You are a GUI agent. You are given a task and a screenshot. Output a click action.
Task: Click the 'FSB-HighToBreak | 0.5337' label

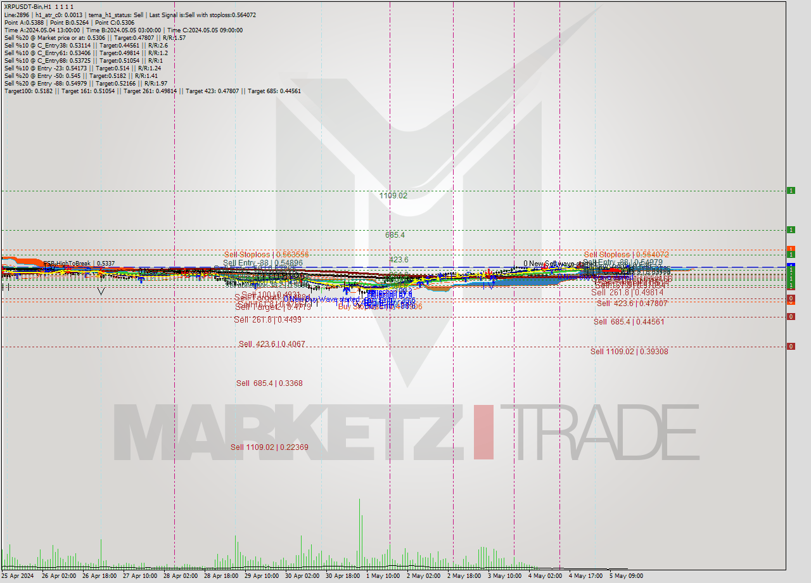(79, 263)
